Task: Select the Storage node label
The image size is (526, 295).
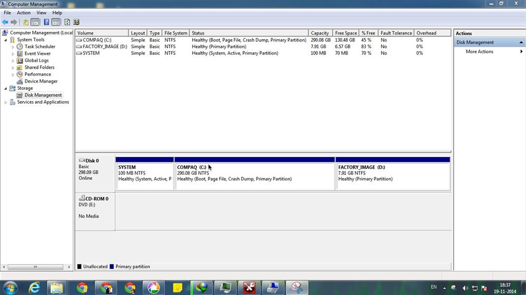Action: (x=25, y=88)
